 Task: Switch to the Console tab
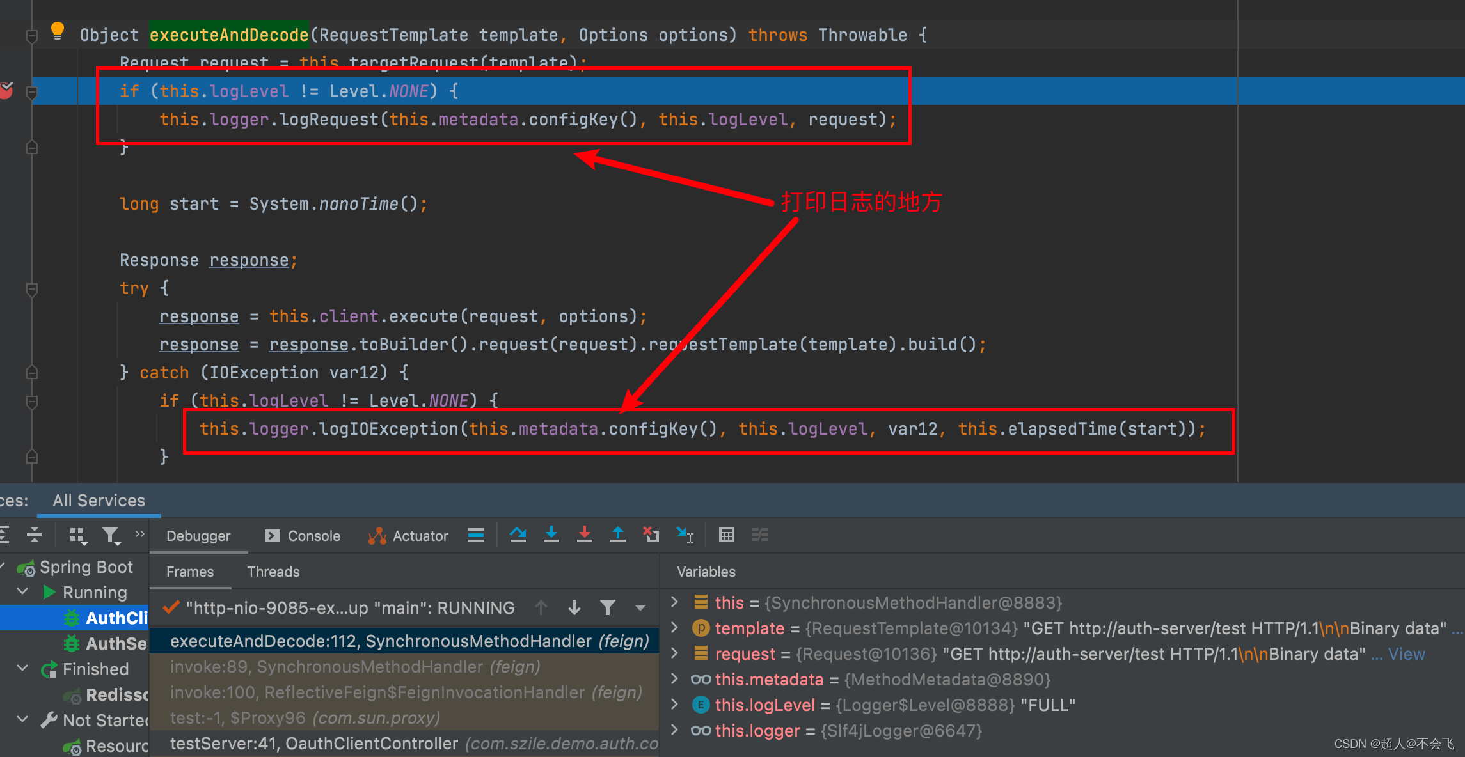coord(303,536)
